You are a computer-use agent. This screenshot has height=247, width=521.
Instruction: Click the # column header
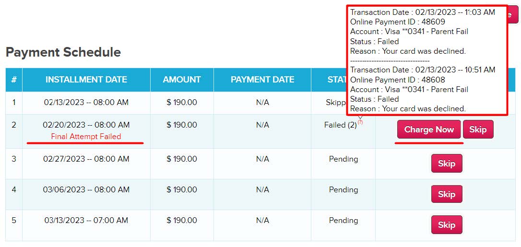[14, 80]
